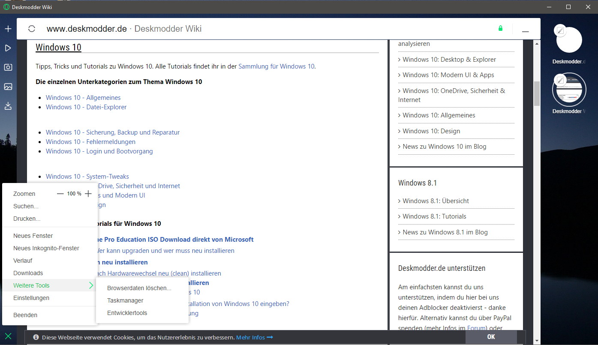Open Windows 10 - Login und Bootvorgang link
The height and width of the screenshot is (345, 598).
pyautogui.click(x=99, y=151)
